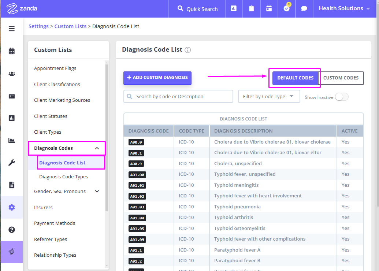This screenshot has width=379, height=271.
Task: Open the calendar from the left sidebar
Action: point(11,51)
